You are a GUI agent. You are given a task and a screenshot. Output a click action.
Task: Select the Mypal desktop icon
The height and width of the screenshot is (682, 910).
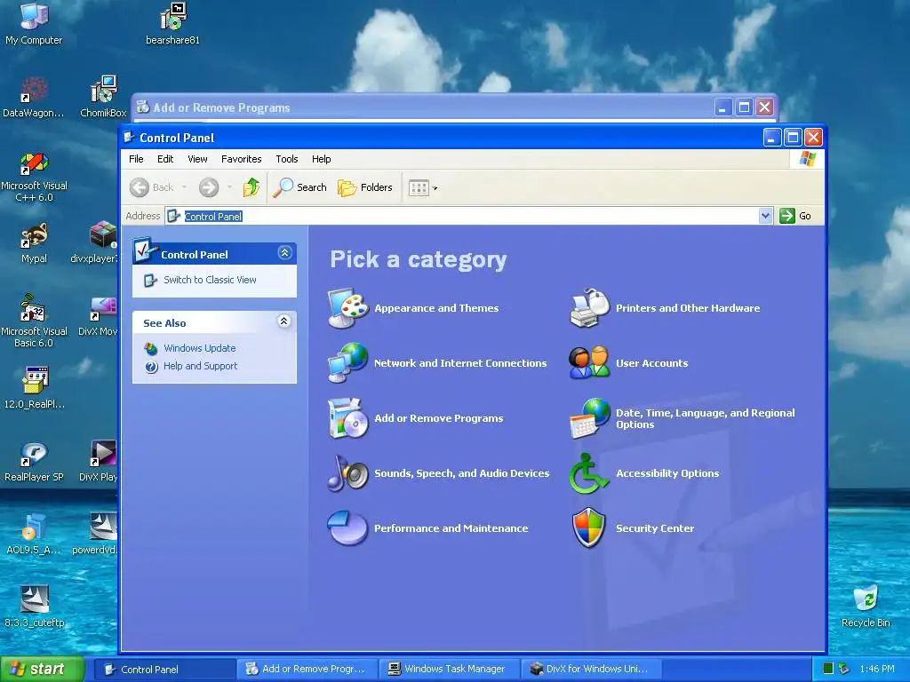[x=34, y=243]
